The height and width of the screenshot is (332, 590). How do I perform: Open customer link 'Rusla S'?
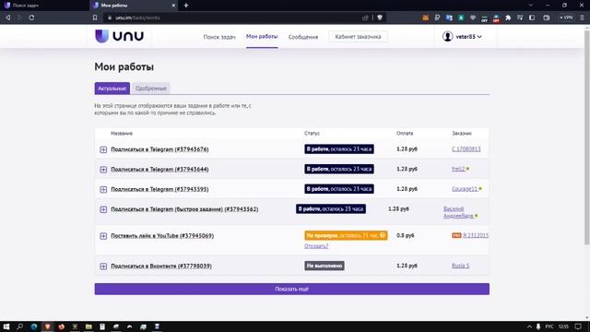(x=461, y=266)
